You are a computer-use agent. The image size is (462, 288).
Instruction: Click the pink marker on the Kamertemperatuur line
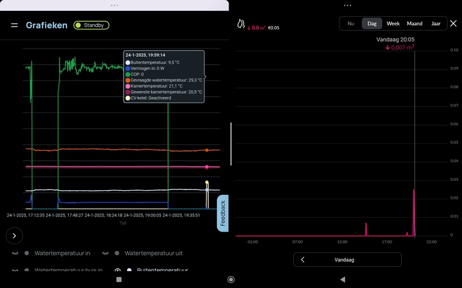point(207,167)
